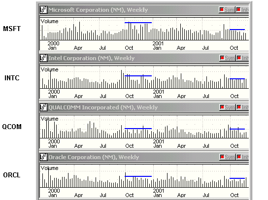
Task: Click the MSFT ticker label
Action: point(12,29)
